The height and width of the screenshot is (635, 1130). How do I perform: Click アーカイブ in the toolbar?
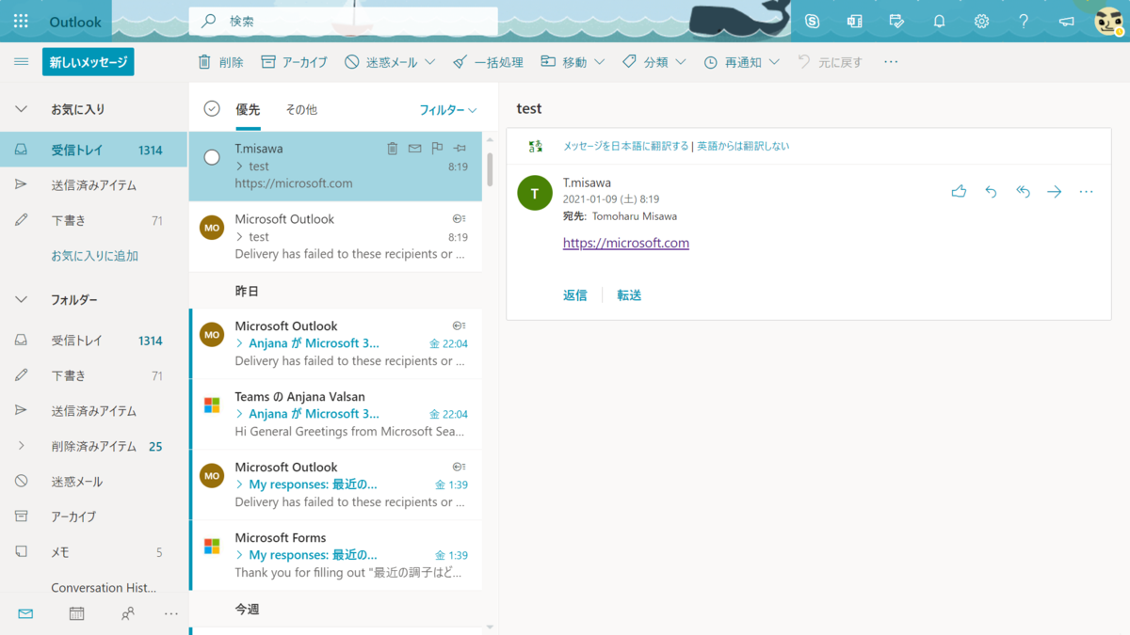[294, 62]
